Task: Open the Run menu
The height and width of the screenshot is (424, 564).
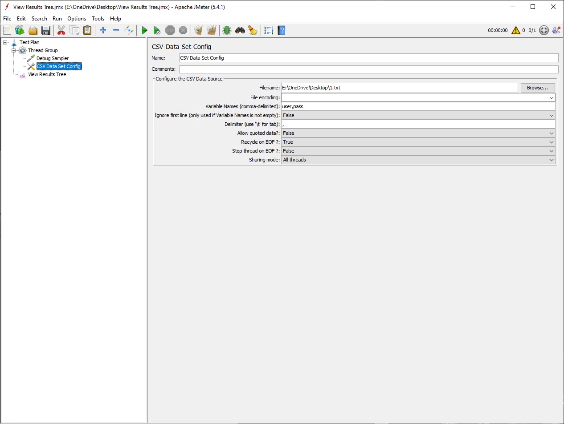Action: pos(57,19)
